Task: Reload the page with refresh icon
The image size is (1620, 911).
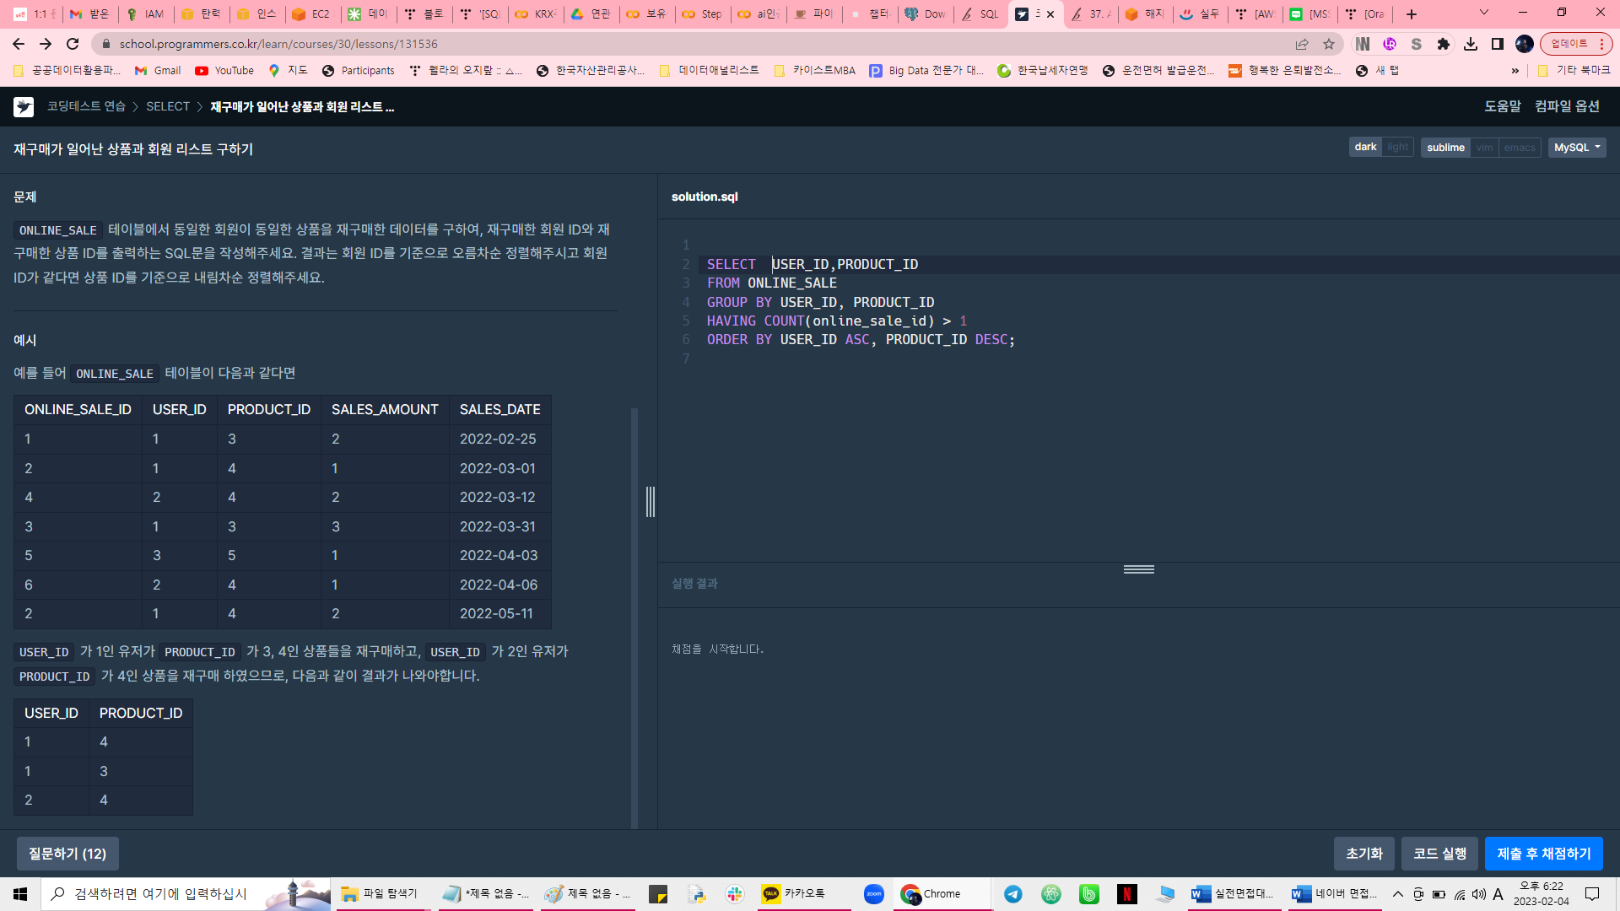Action: click(73, 44)
